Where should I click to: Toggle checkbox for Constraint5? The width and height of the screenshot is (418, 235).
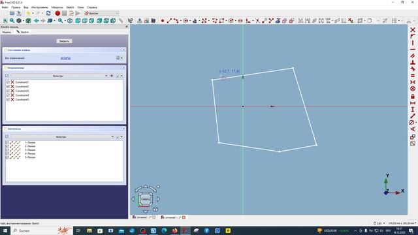[x=8, y=99]
